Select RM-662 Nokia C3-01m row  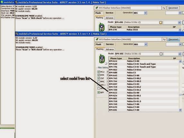pos(144,70)
